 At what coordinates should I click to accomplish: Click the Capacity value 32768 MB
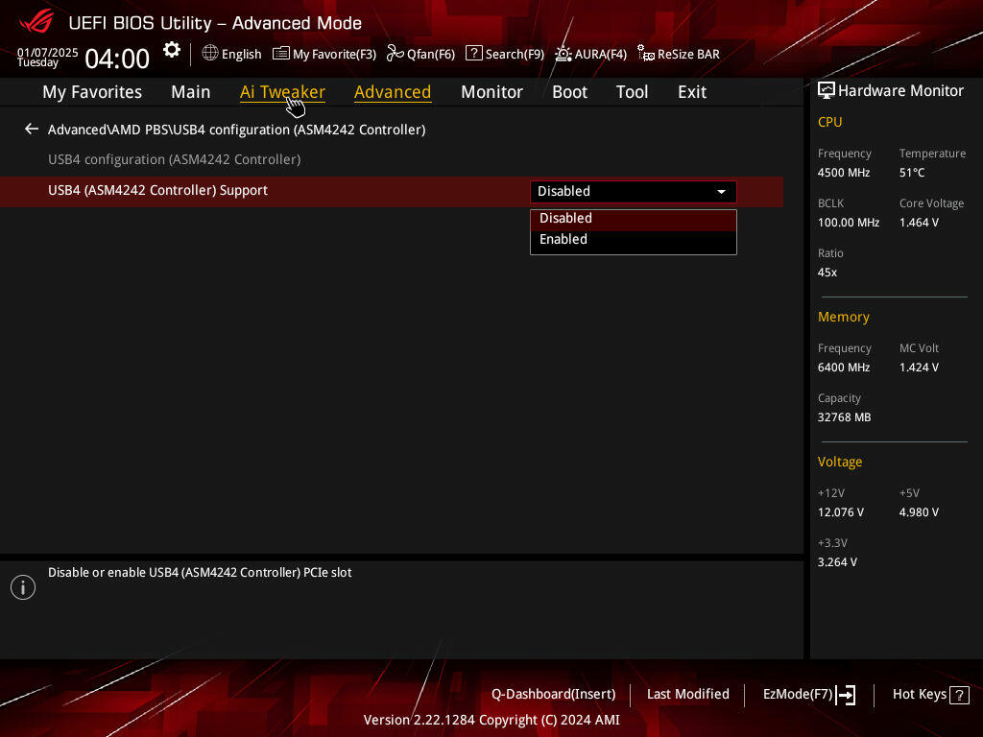click(x=845, y=417)
